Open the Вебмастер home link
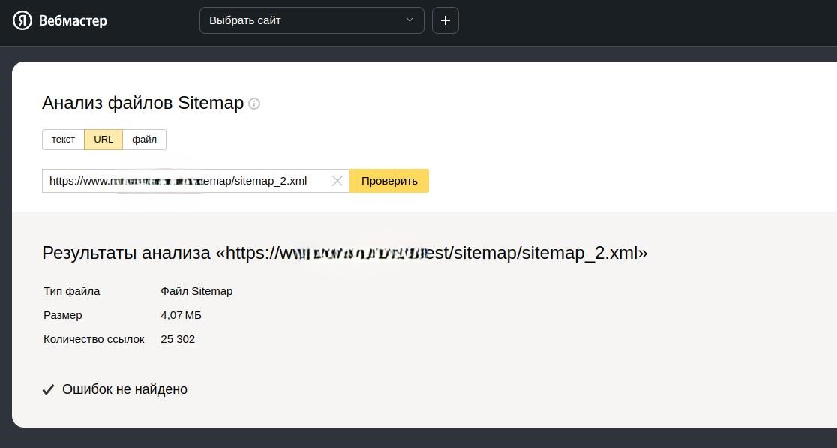 (x=73, y=20)
